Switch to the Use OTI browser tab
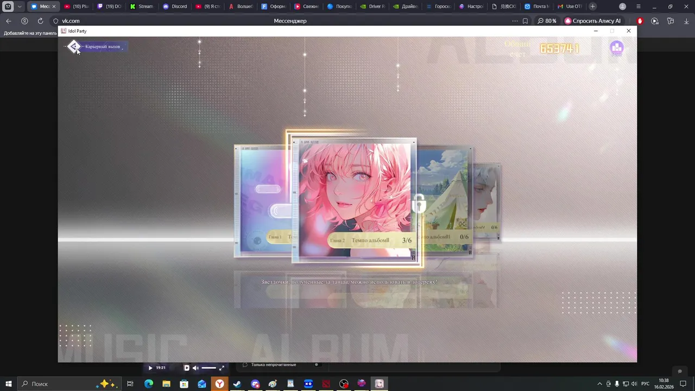The image size is (695, 391). (570, 7)
